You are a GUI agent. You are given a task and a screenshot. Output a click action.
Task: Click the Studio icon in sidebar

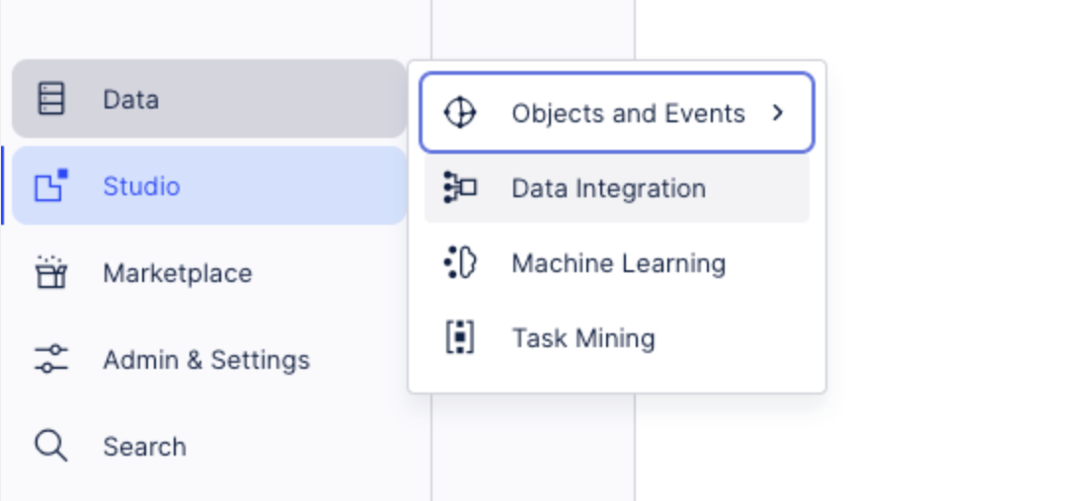click(49, 186)
